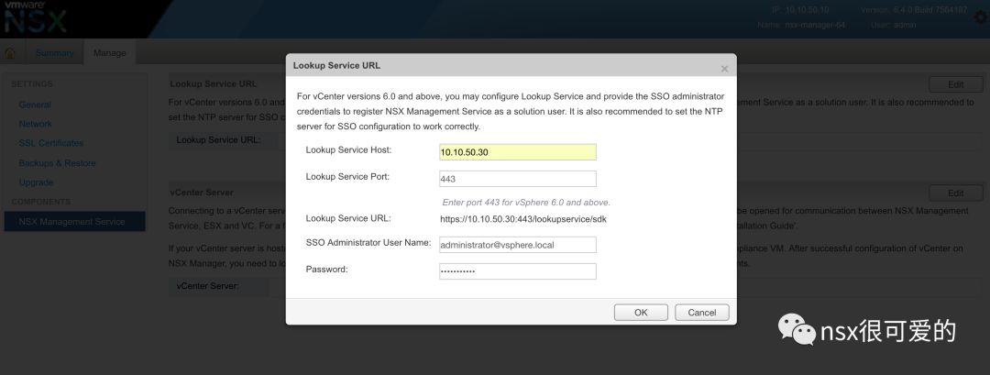Click the SETTINGS sidebar heading
Image resolution: width=990 pixels, height=375 pixels.
[x=32, y=84]
